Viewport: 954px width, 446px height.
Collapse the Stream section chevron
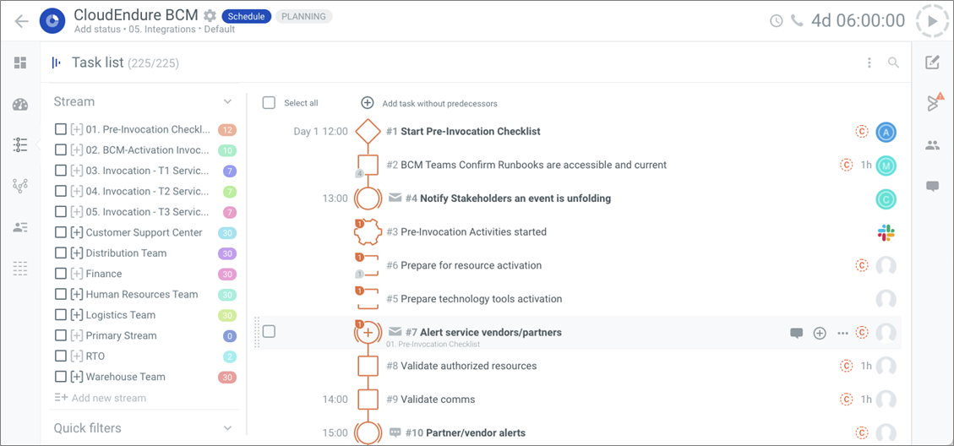point(227,101)
